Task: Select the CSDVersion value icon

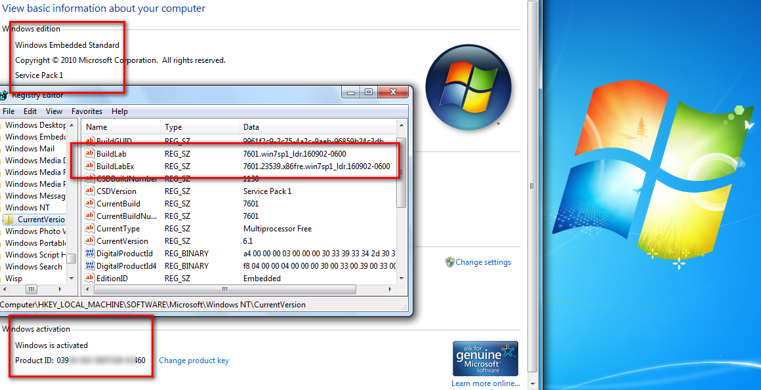Action: click(x=90, y=191)
